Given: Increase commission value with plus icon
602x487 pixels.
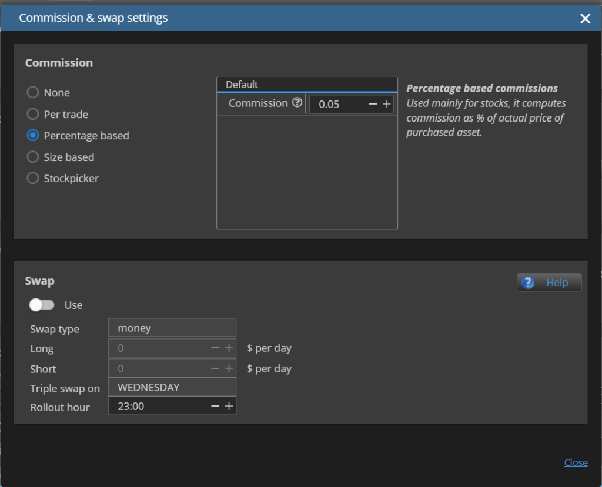Looking at the screenshot, I should click(x=386, y=104).
